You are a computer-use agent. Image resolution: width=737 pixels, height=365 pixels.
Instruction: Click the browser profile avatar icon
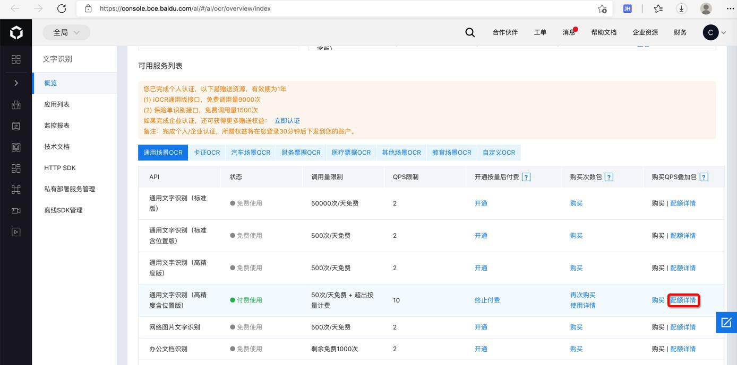pos(706,8)
